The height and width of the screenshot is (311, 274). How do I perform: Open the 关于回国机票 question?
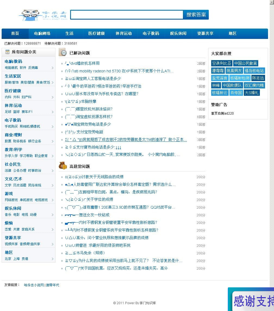pyautogui.click(x=116, y=268)
